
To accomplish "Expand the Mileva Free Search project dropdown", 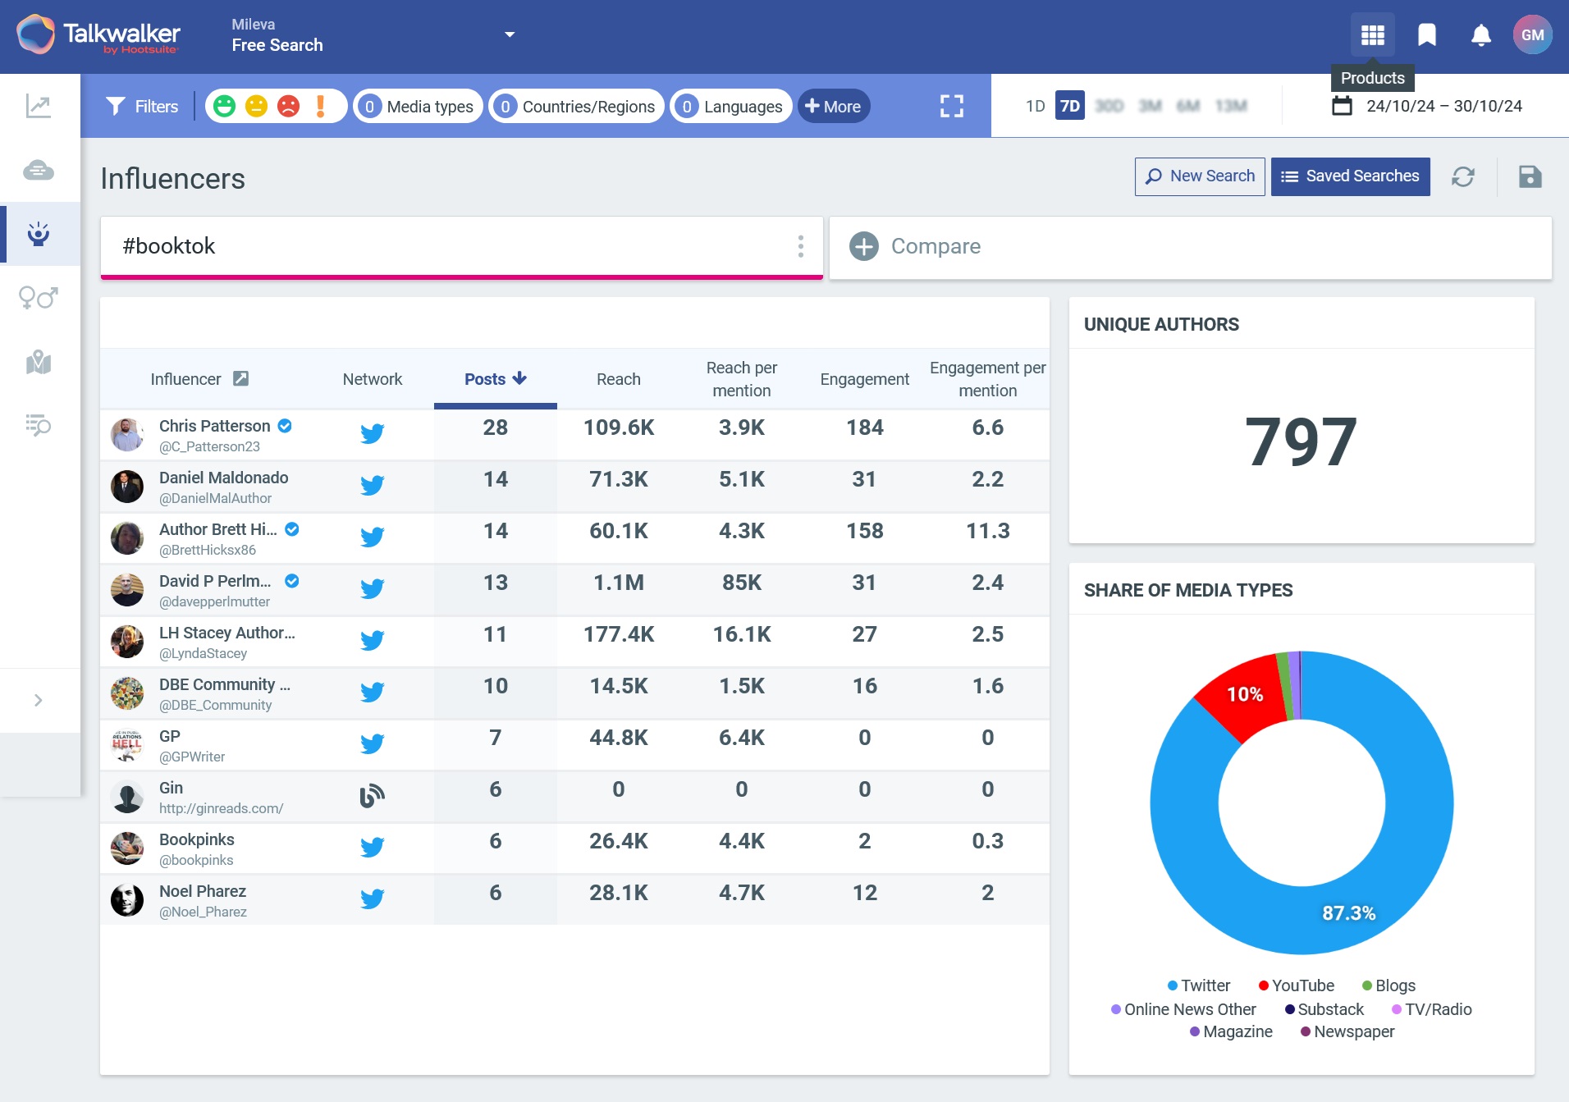I will (509, 34).
